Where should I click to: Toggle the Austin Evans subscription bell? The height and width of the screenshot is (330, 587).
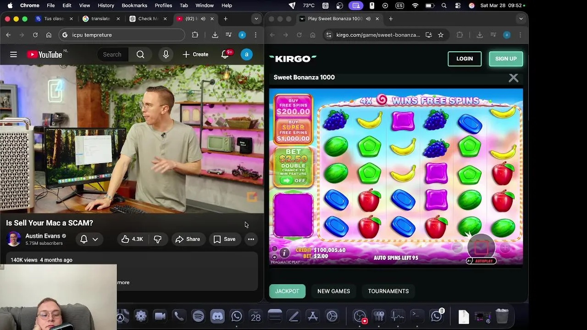(84, 239)
